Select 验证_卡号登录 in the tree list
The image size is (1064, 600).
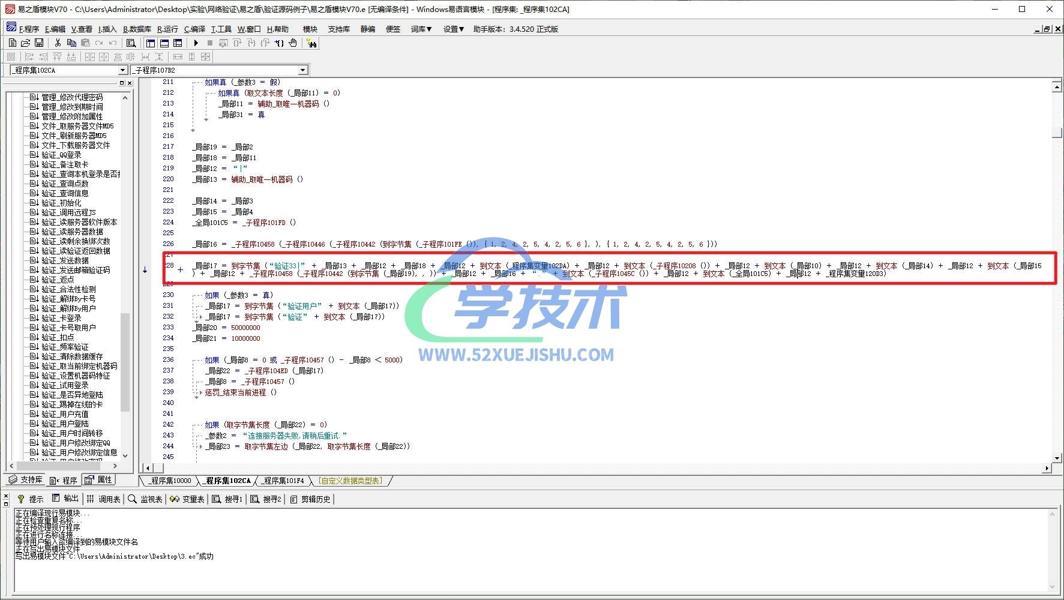coord(61,318)
